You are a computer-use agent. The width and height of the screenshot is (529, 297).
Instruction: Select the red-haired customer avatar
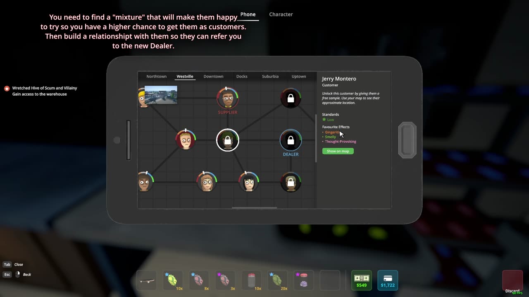coord(186,140)
